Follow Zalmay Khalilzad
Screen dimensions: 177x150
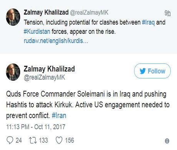coord(152,71)
